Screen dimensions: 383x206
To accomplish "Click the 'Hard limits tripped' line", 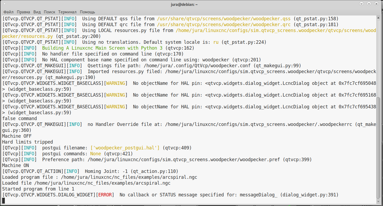I will click(x=28, y=142).
